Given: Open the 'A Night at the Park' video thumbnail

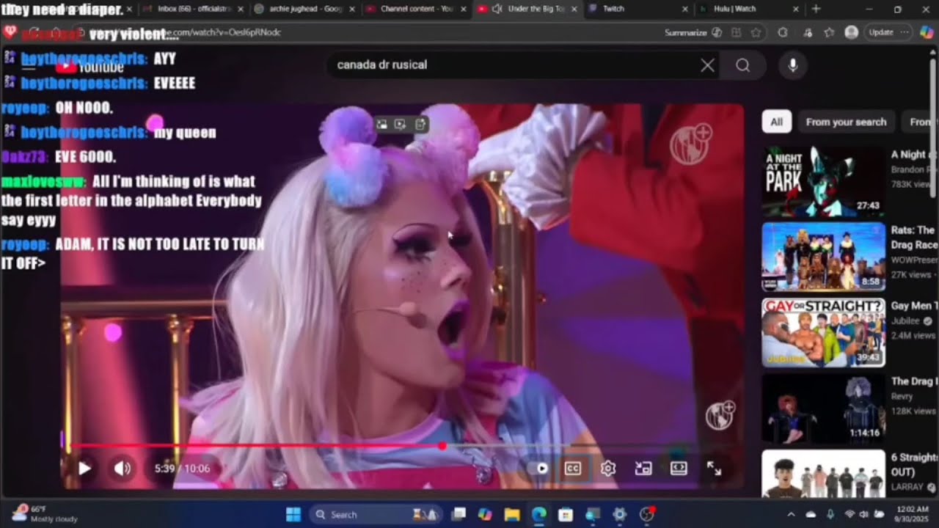Looking at the screenshot, I should 823,182.
